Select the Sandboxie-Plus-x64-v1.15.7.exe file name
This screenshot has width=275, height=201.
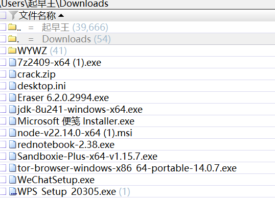[x=87, y=156]
